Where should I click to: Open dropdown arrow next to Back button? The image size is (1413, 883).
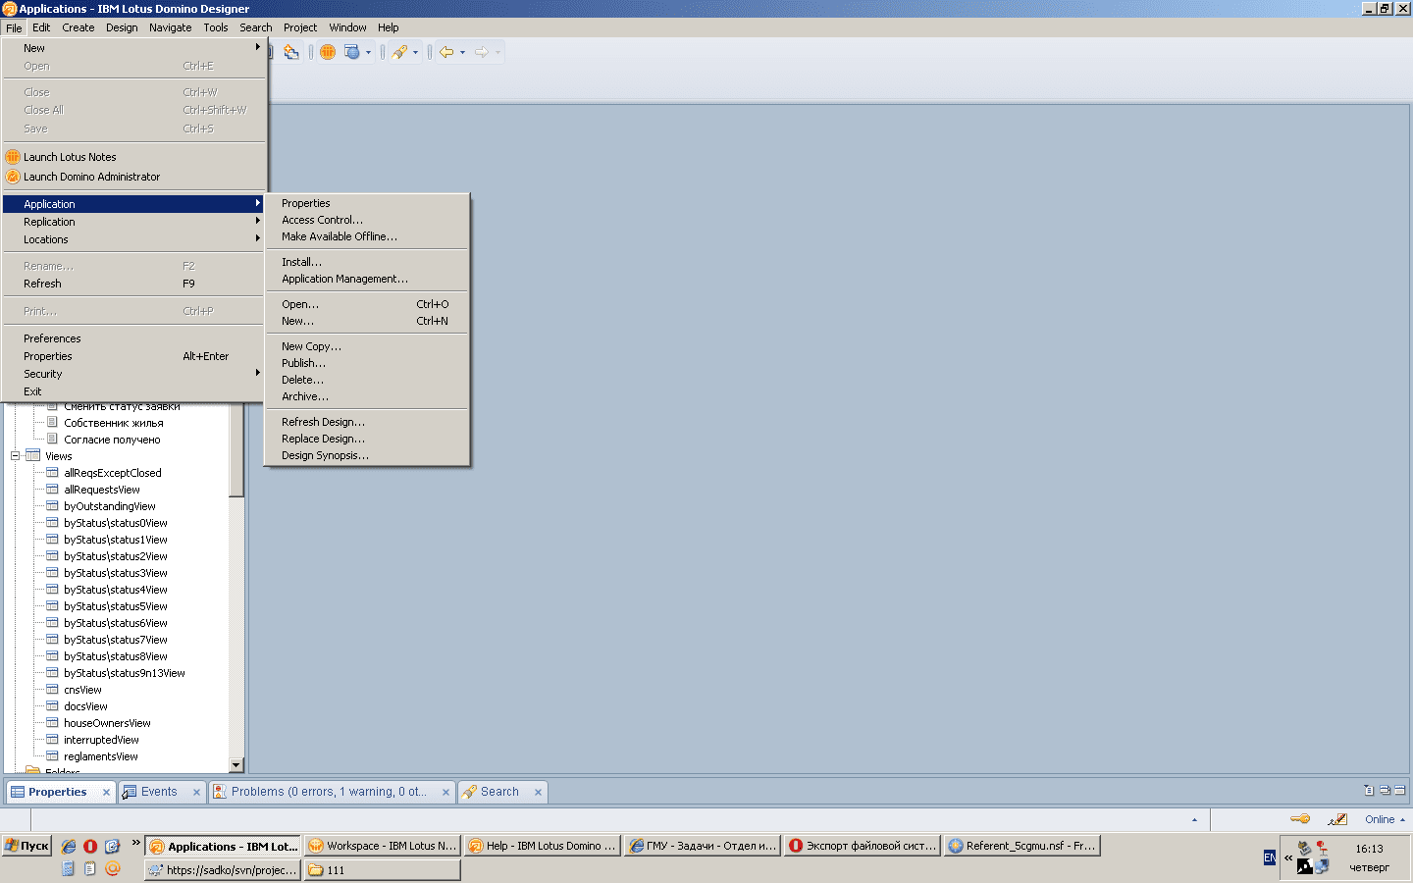[462, 53]
